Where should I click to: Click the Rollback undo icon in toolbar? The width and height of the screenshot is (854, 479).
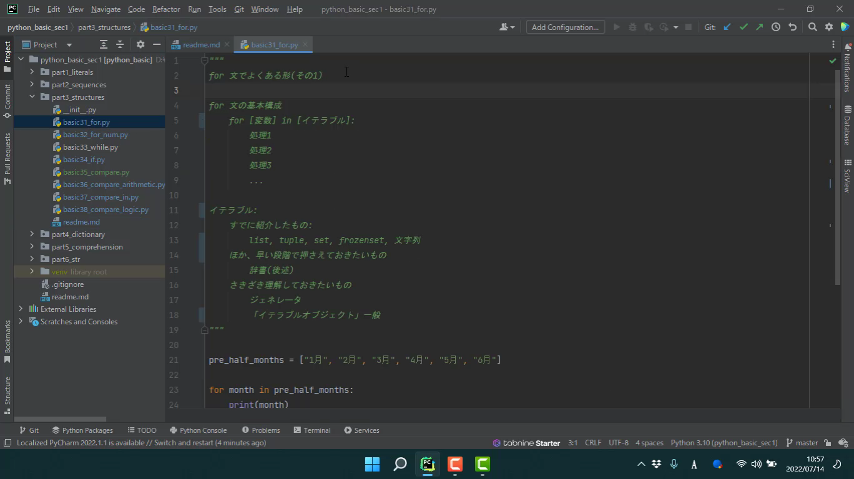tap(792, 27)
